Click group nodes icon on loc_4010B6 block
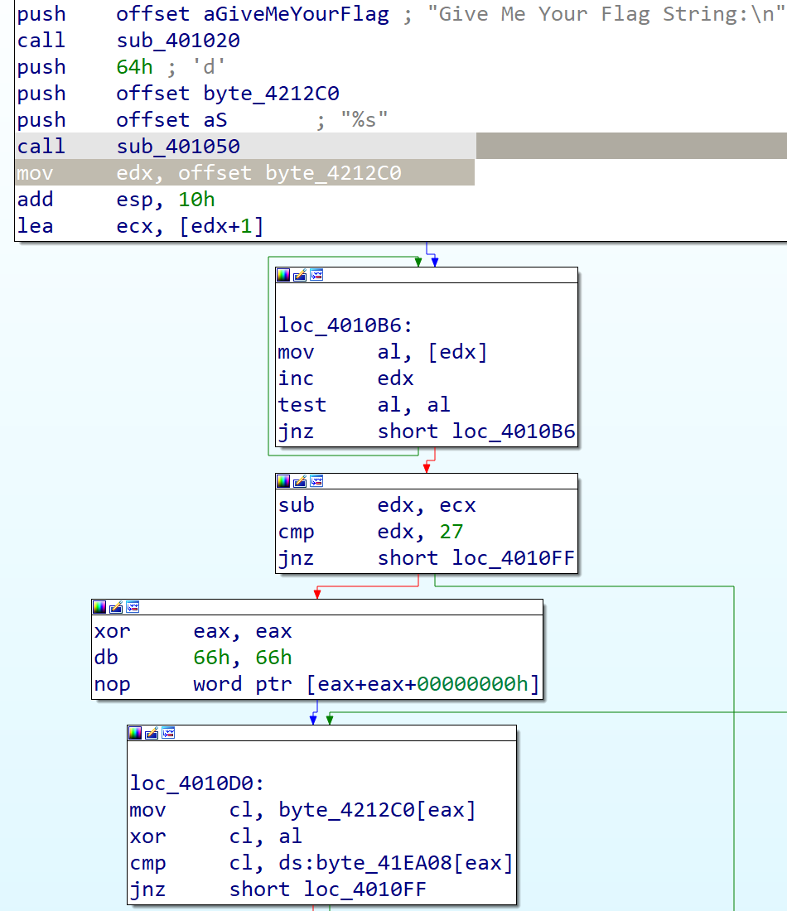 316,275
